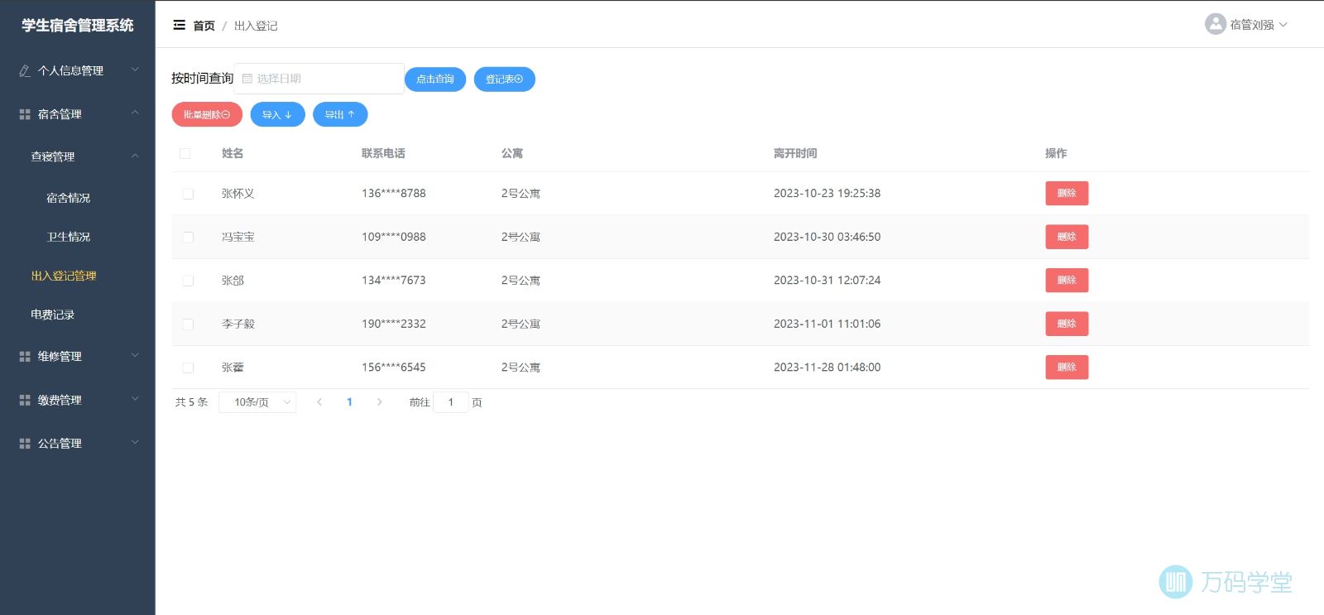Image resolution: width=1324 pixels, height=615 pixels.
Task: Click the grid icon beside 宿舍管理
Action: (x=25, y=114)
